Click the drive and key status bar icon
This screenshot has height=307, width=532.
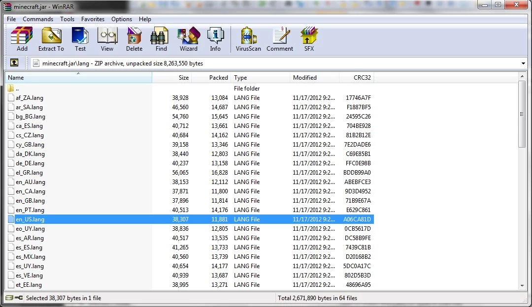click(x=14, y=298)
